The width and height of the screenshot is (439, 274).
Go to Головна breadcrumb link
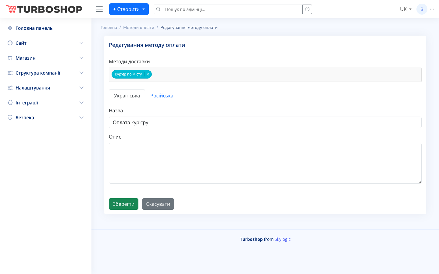[x=109, y=27]
